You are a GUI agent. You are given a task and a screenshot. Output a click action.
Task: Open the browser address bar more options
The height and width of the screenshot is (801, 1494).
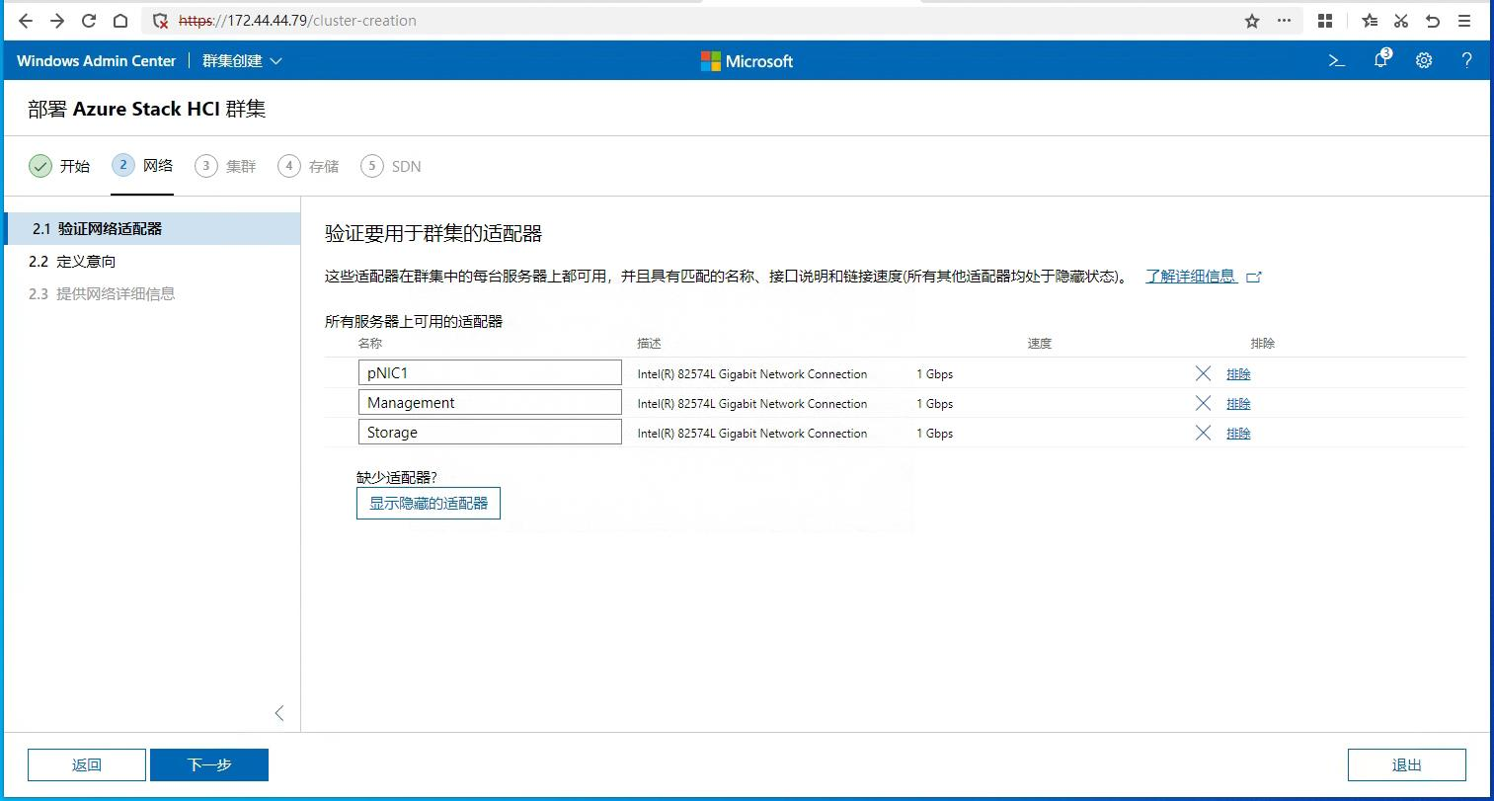(x=1284, y=21)
